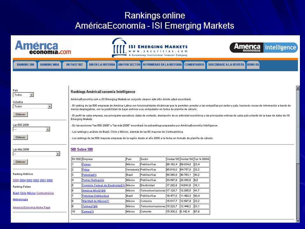Click the vertical scrollbar thumb
Viewport: 305px width, 229px height.
(x=298, y=127)
